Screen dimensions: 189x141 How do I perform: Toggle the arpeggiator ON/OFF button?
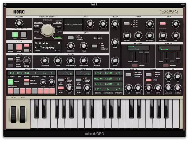coord(11,82)
